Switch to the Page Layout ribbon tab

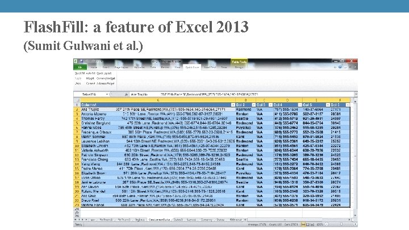[122, 67]
